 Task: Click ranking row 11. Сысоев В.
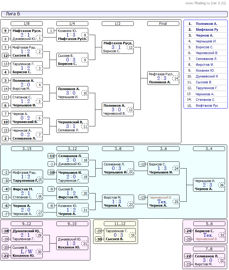coord(206,82)
